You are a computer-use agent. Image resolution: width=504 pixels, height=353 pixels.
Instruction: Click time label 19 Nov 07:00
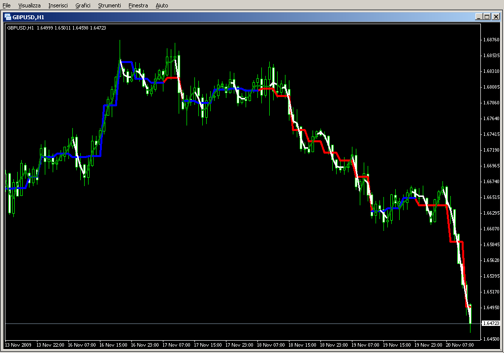(365, 345)
